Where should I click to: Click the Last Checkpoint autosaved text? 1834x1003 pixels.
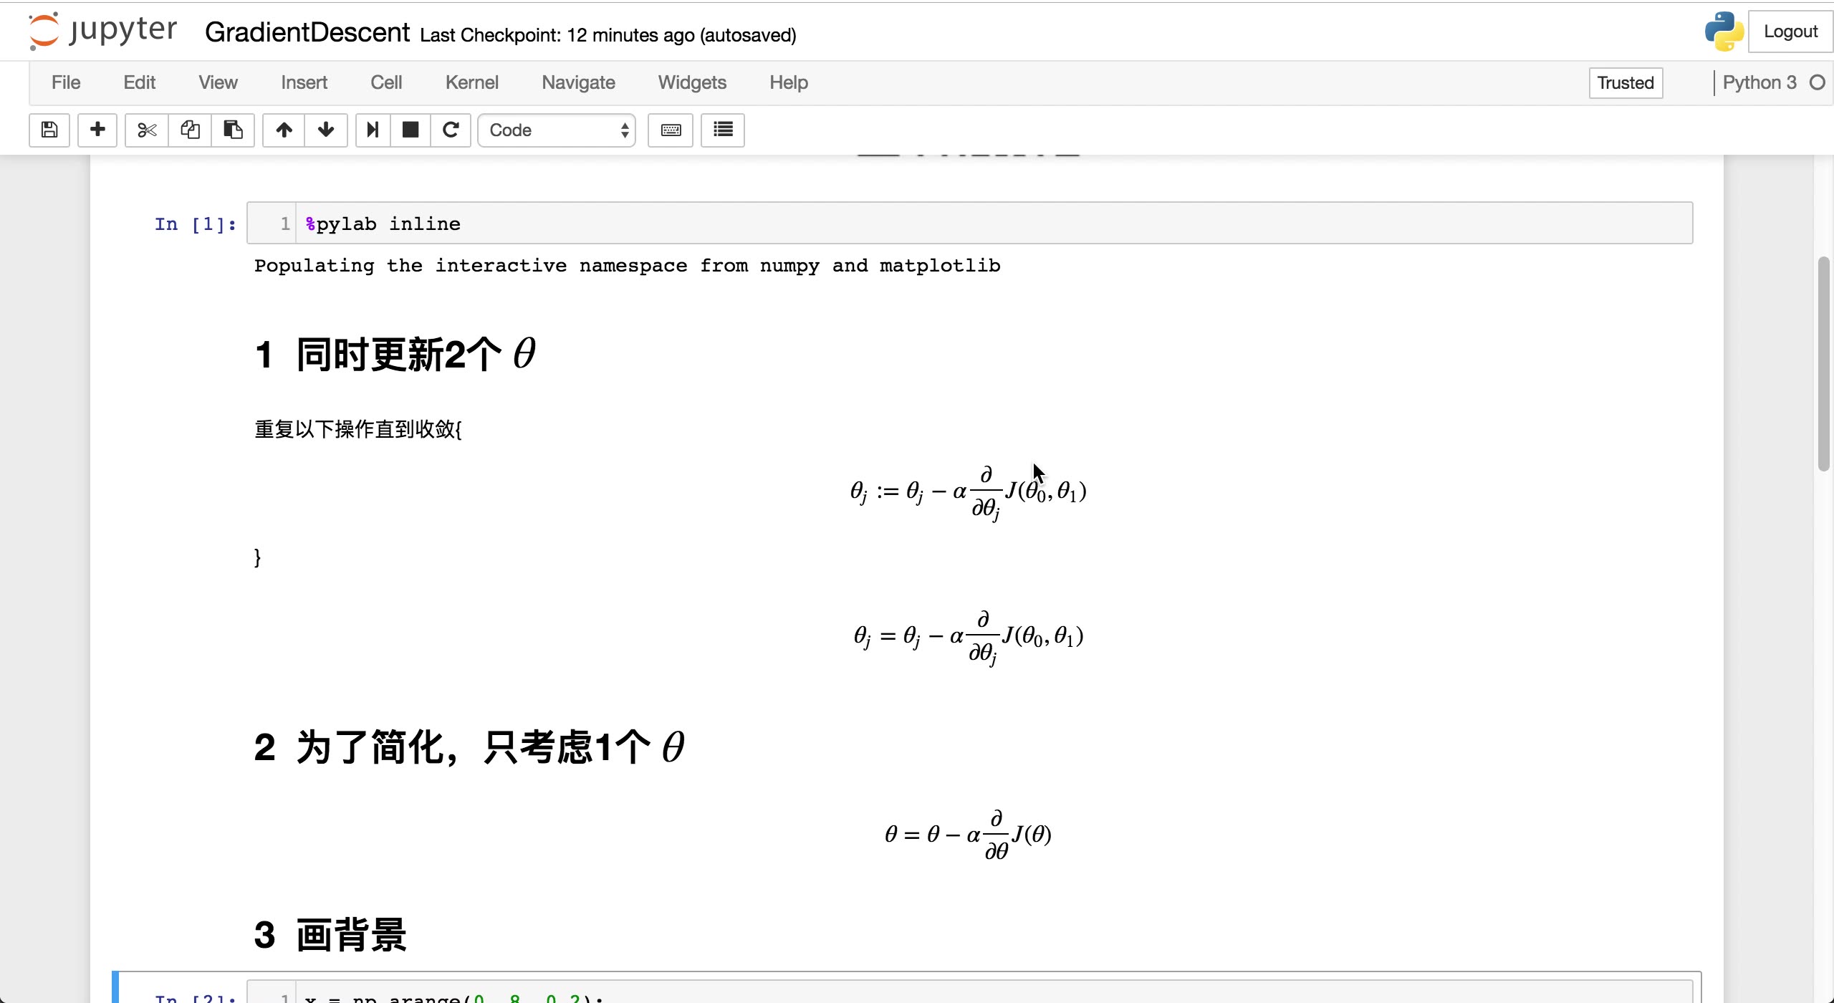608,35
